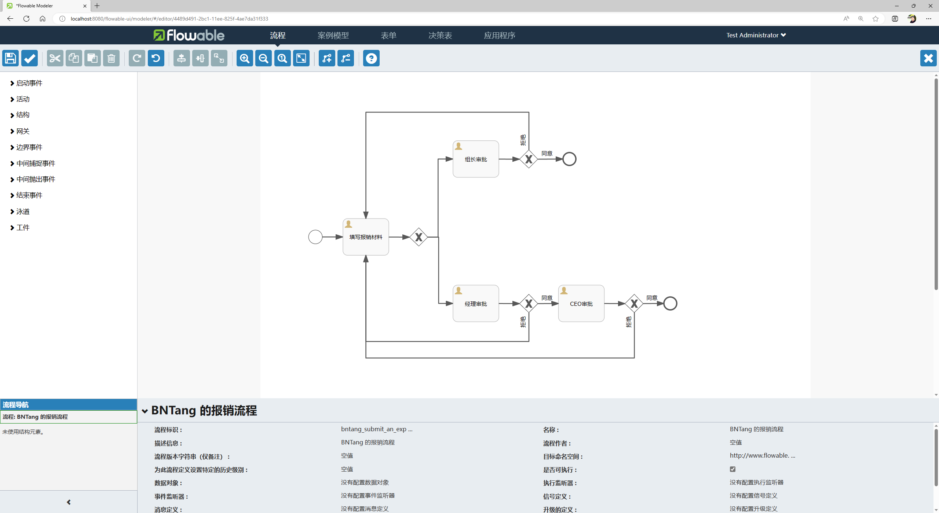Expand the 结束事件 palette group
The image size is (939, 513).
click(x=29, y=195)
